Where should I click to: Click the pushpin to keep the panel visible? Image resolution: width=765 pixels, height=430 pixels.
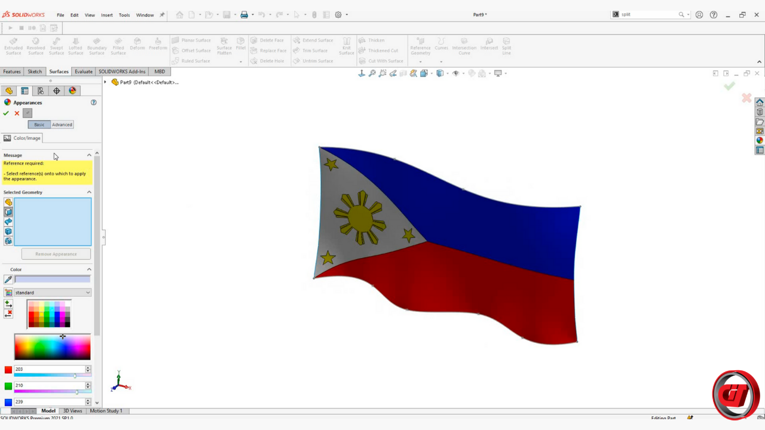click(27, 113)
